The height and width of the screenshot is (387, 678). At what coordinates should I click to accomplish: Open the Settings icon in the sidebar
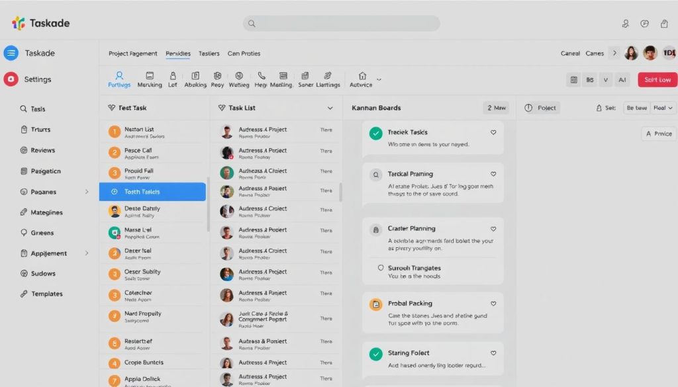tap(11, 79)
